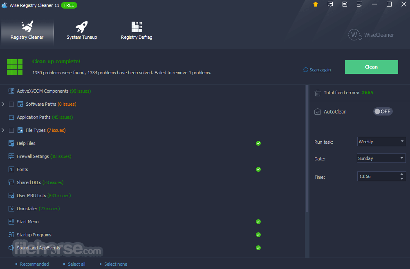Select the User MRU Lists row text
Viewport: 410px width, 269px height.
[44, 196]
